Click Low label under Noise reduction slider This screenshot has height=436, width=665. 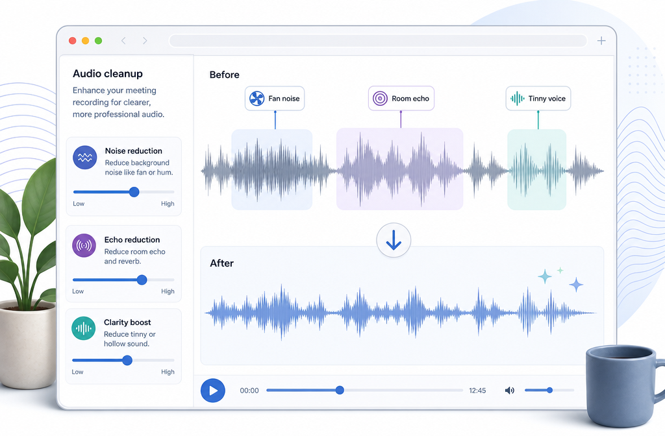coord(79,203)
